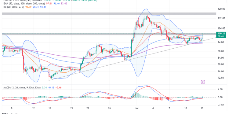
Task: Click the 76.00 price axis label
Action: point(221,71)
